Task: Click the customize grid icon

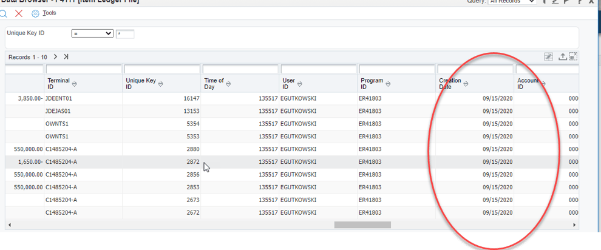Action: (x=548, y=56)
